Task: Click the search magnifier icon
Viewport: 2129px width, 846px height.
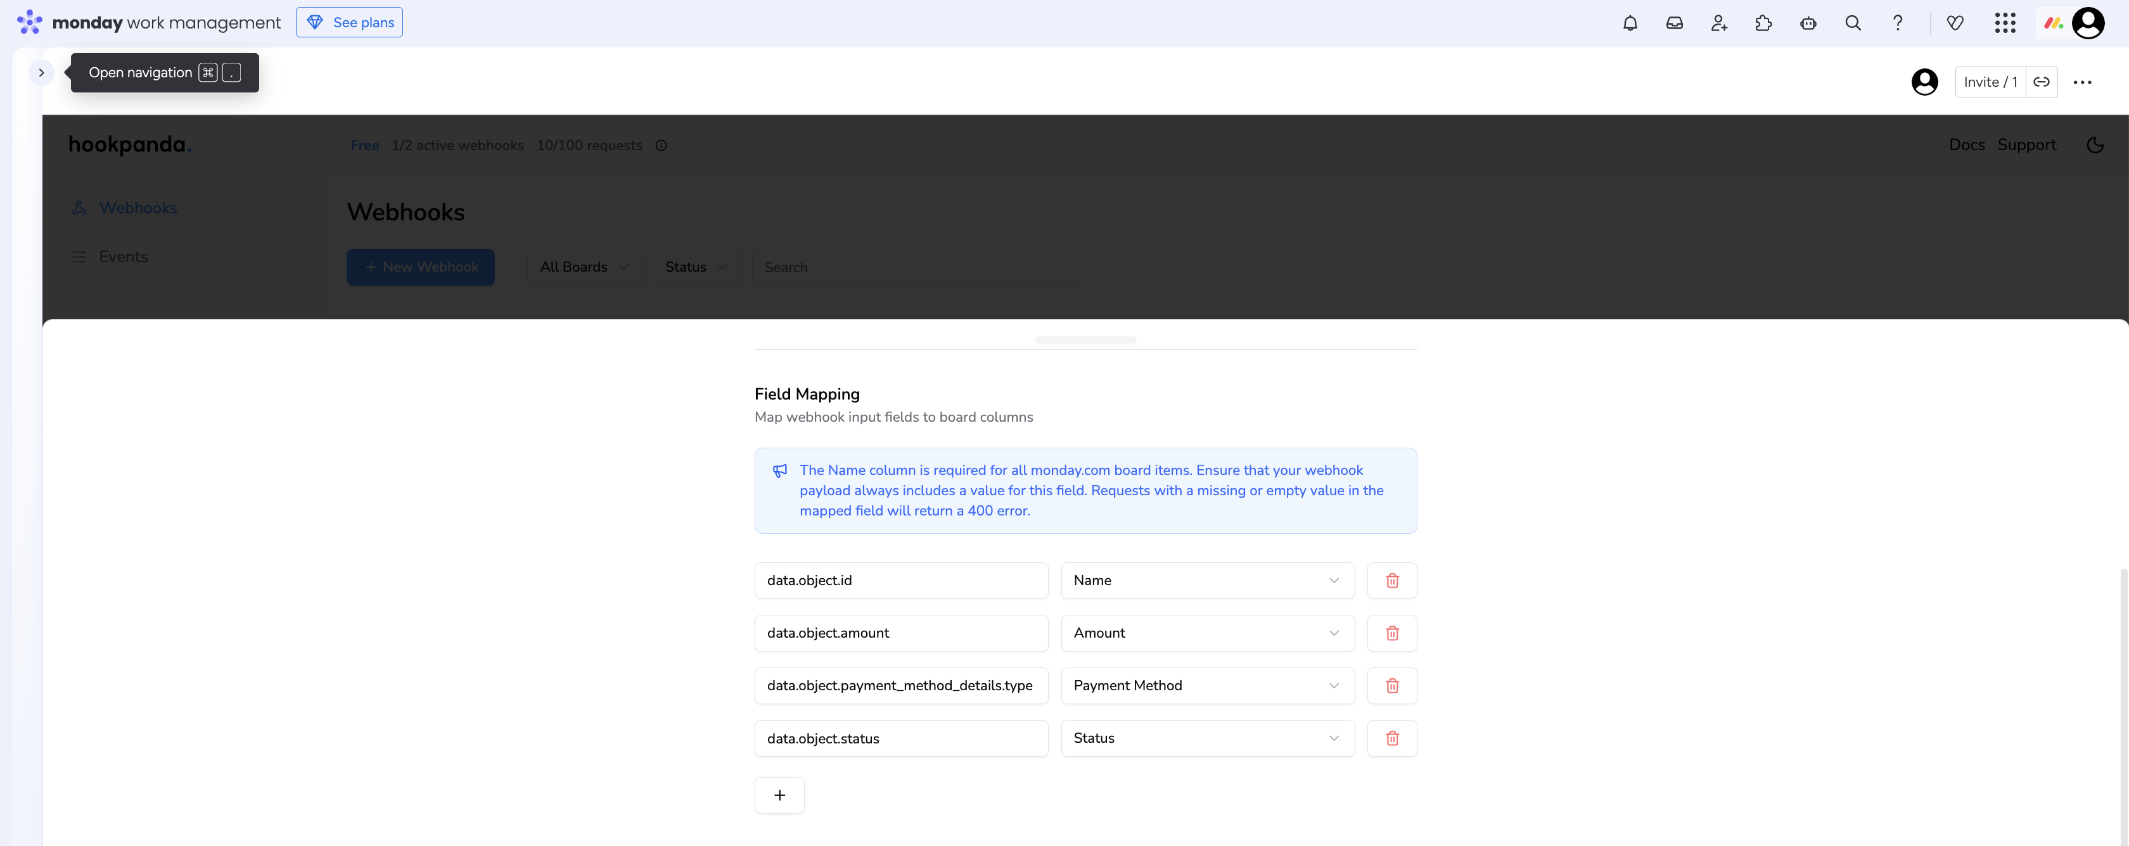Action: 1853,23
